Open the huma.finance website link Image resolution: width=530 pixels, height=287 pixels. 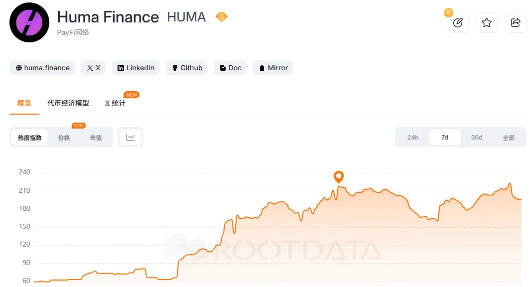point(42,68)
